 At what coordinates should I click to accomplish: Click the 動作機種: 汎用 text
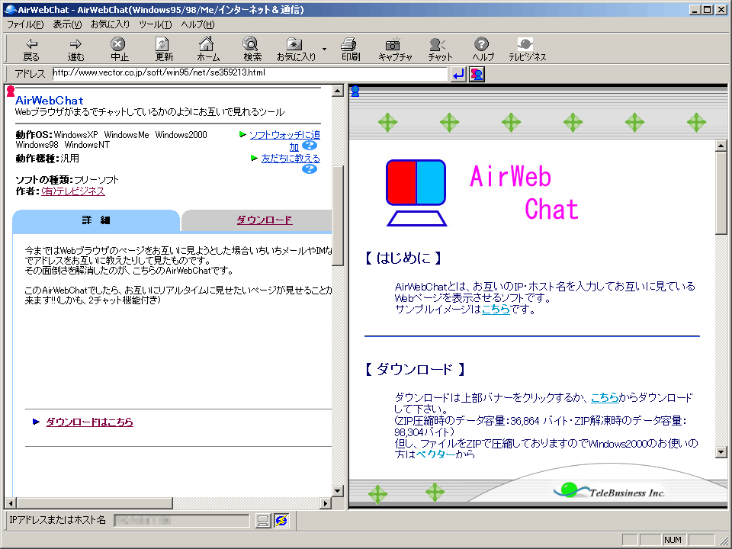47,159
